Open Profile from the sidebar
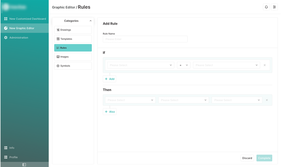The image size is (281, 167). point(13,157)
